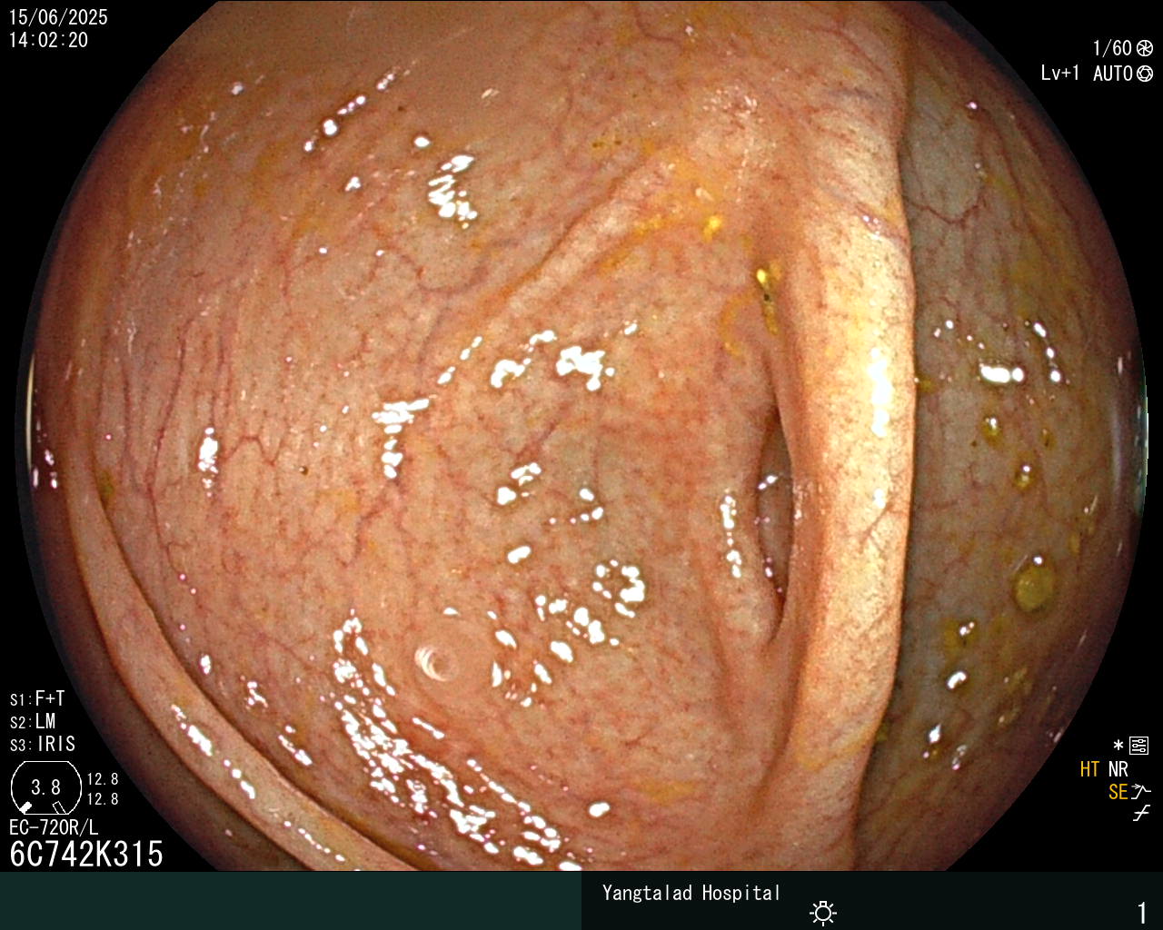Click the scope tip diagram showing 3.8

tap(45, 787)
